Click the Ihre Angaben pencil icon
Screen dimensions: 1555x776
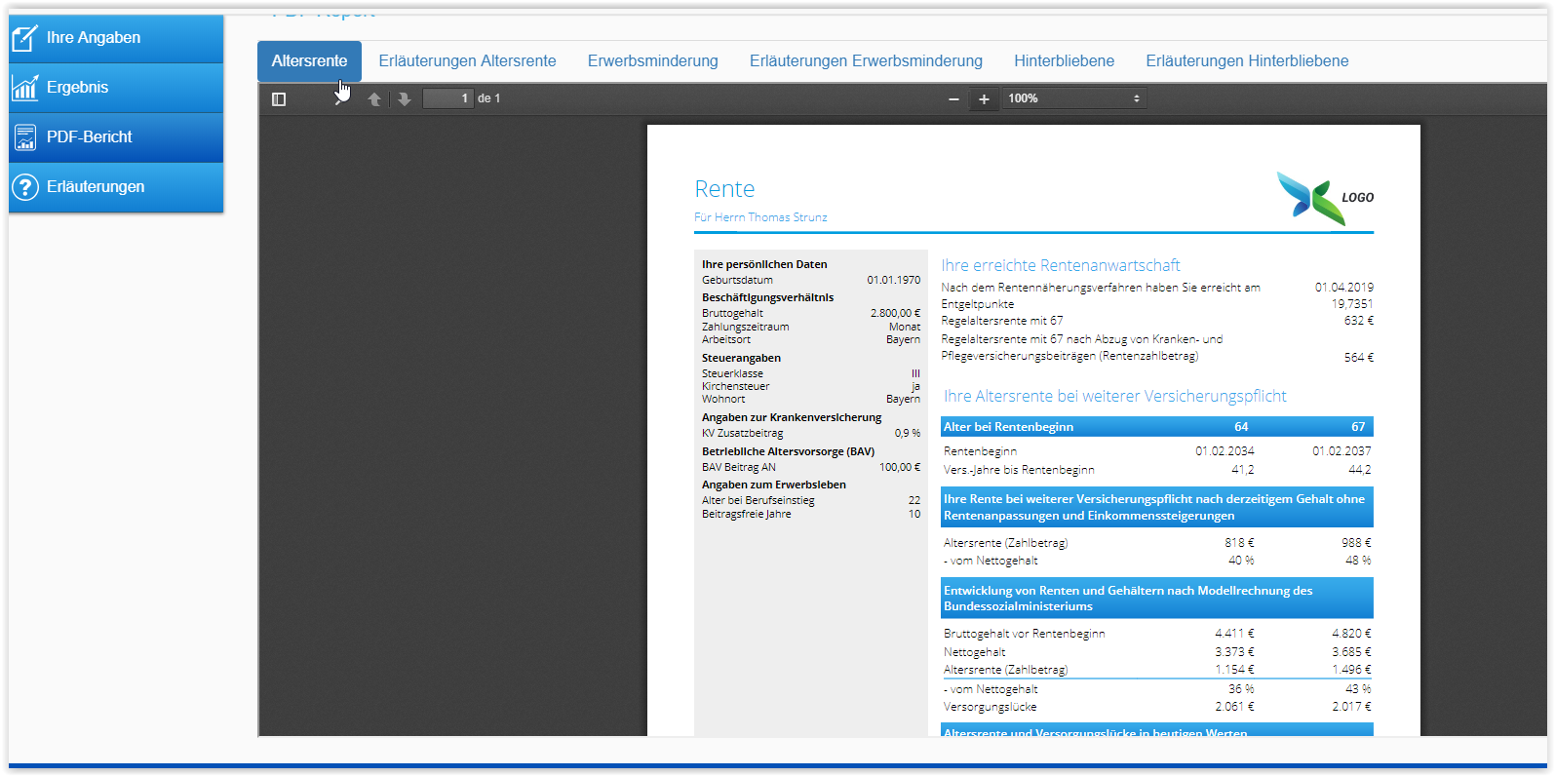[24, 38]
